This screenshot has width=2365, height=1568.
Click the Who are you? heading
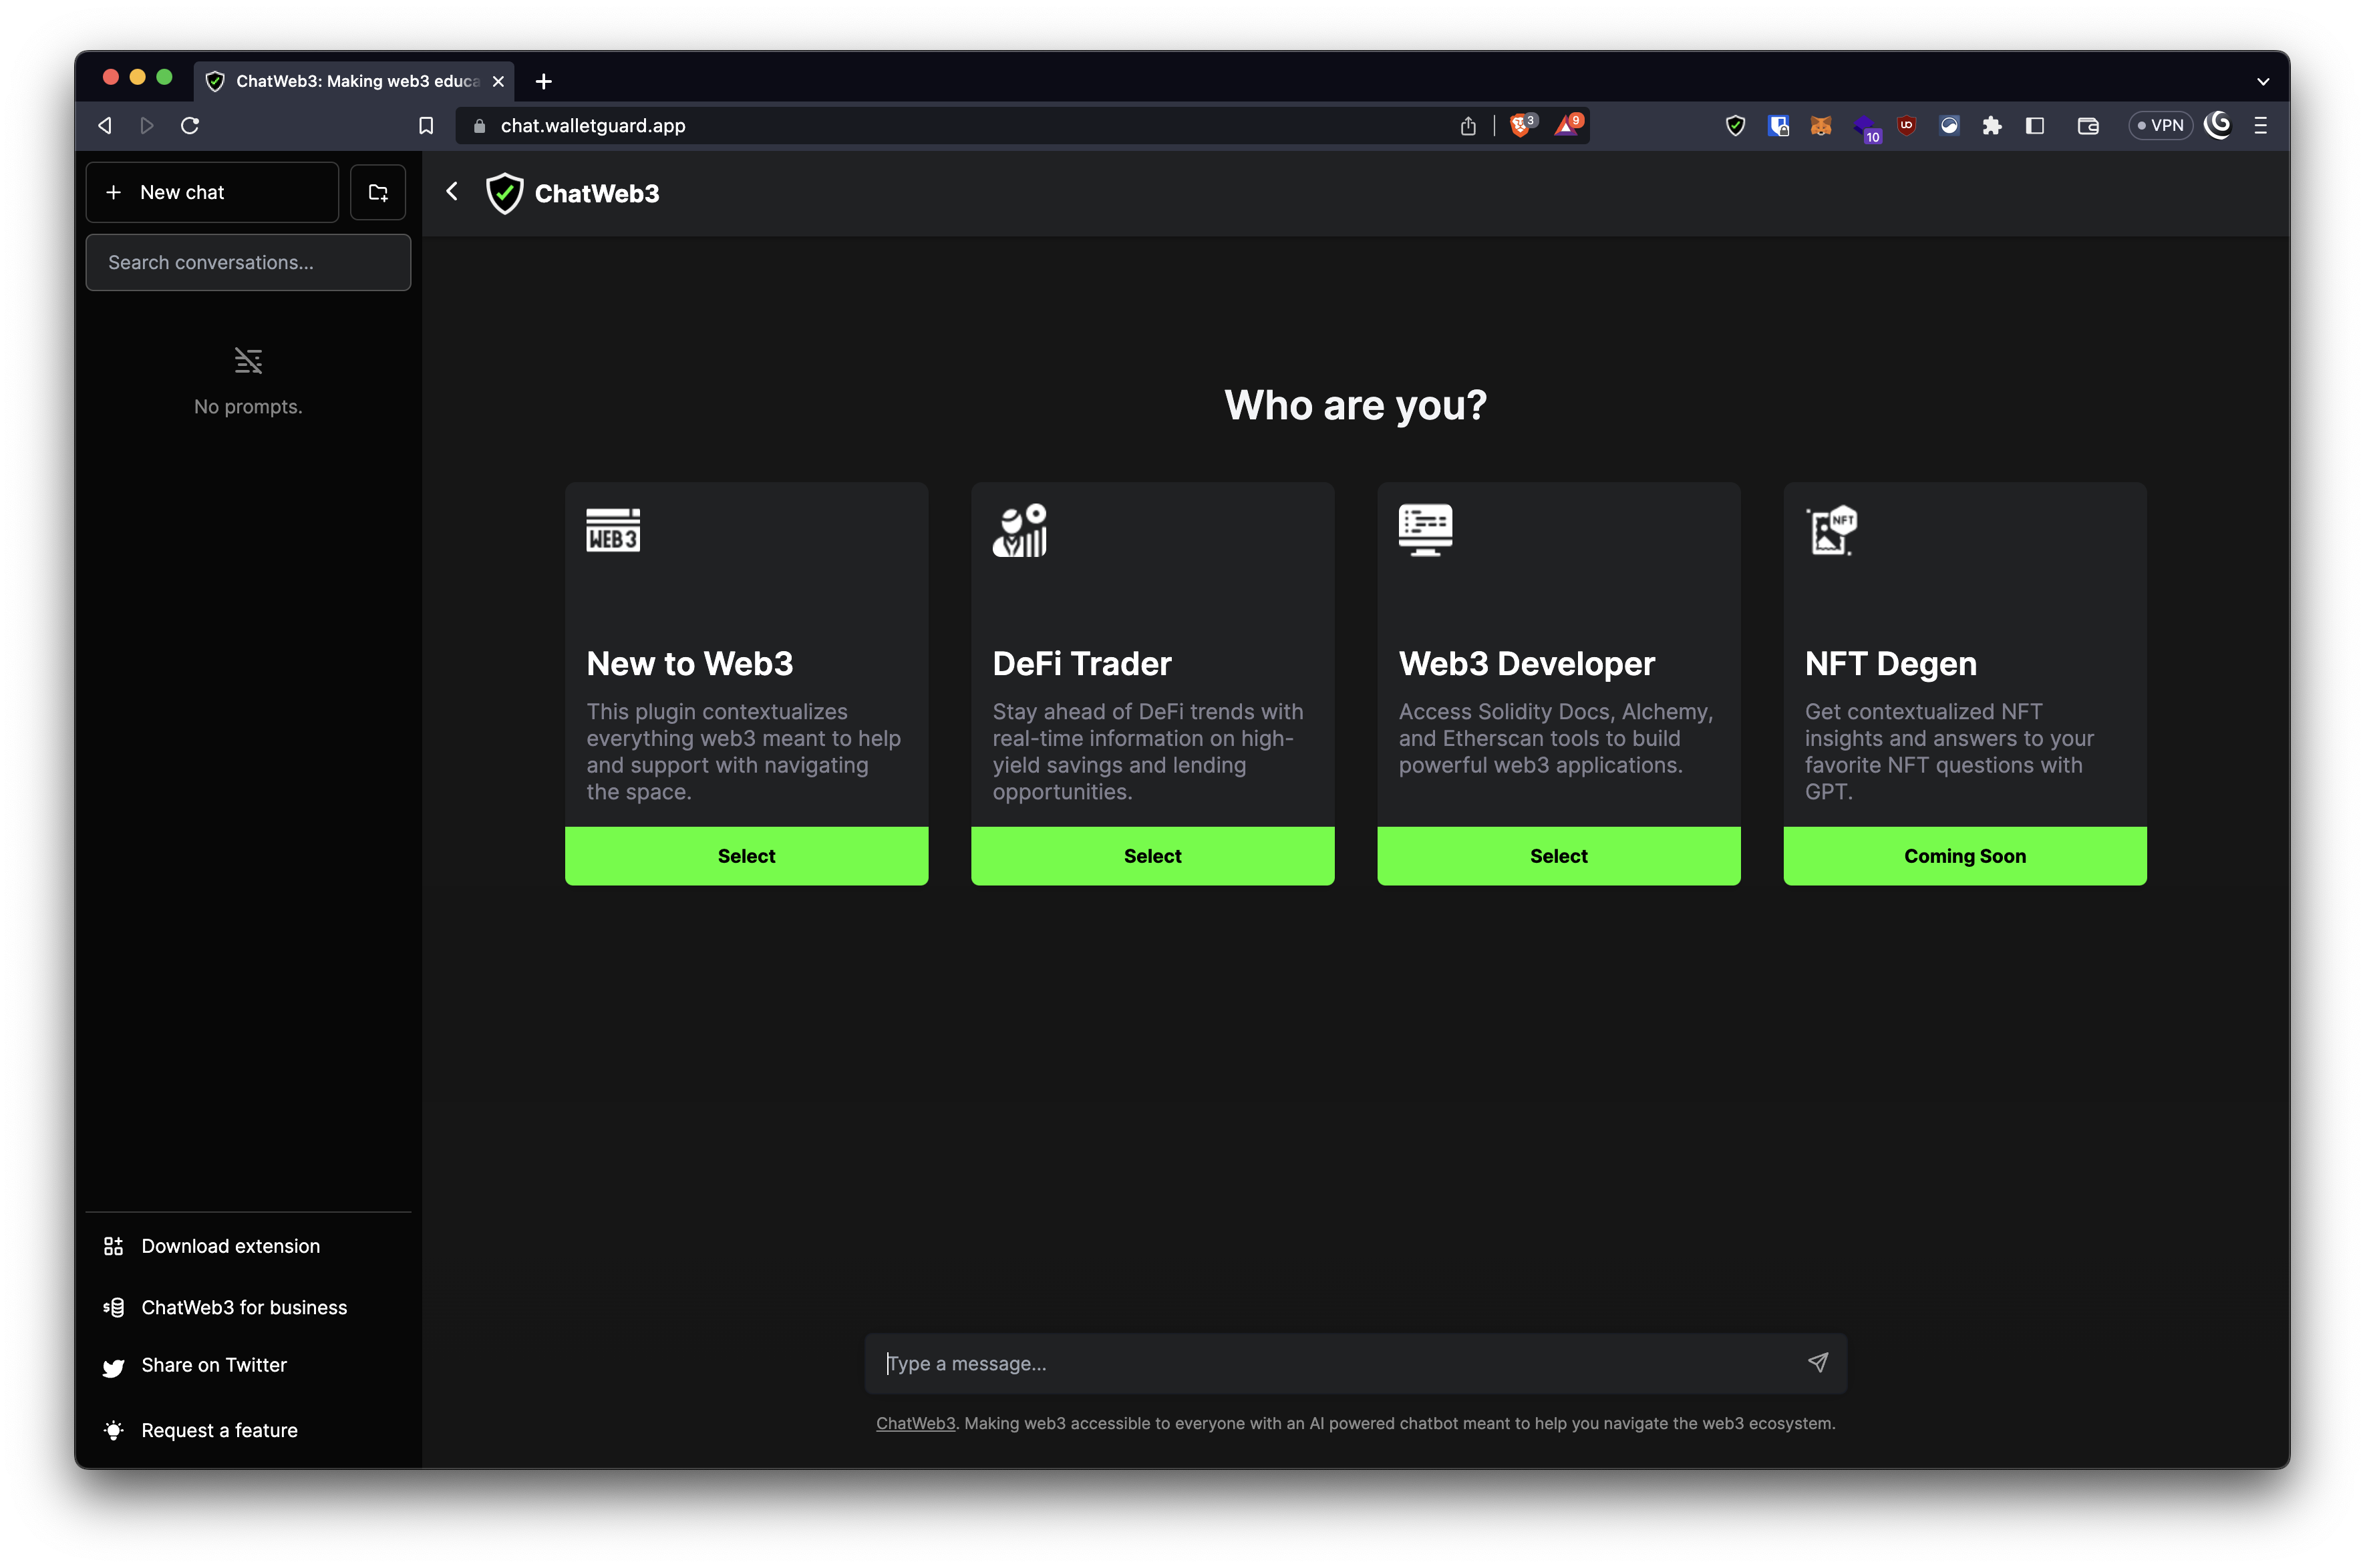pyautogui.click(x=1356, y=405)
